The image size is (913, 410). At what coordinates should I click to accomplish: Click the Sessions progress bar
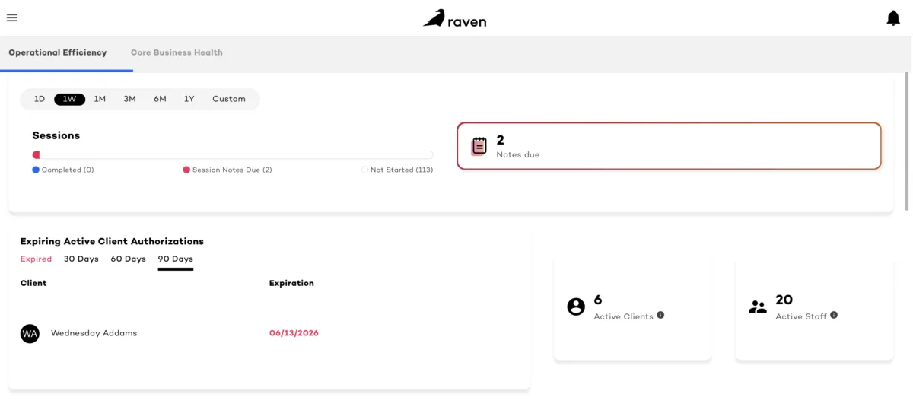point(233,154)
